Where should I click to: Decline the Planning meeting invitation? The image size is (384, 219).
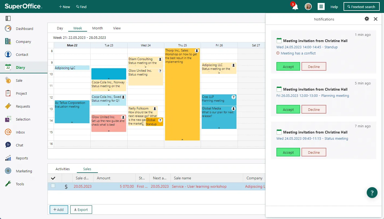click(314, 109)
